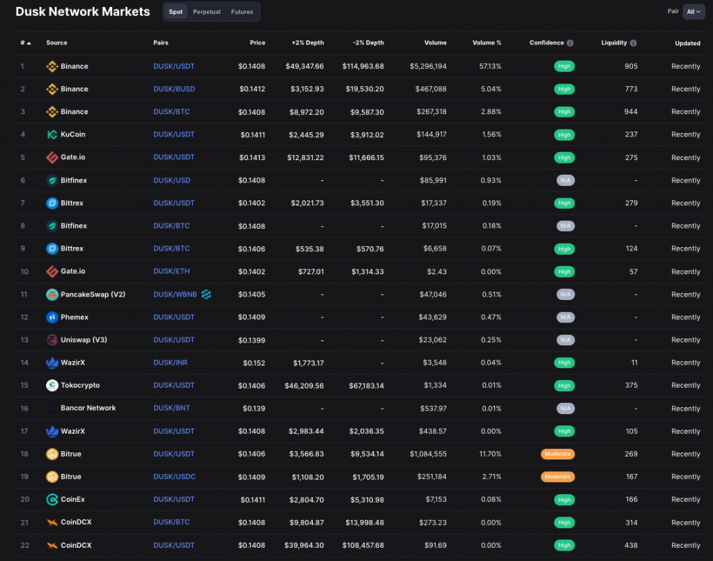The image size is (713, 561).
Task: Click the High badge in the KuCoin row
Action: [564, 135]
